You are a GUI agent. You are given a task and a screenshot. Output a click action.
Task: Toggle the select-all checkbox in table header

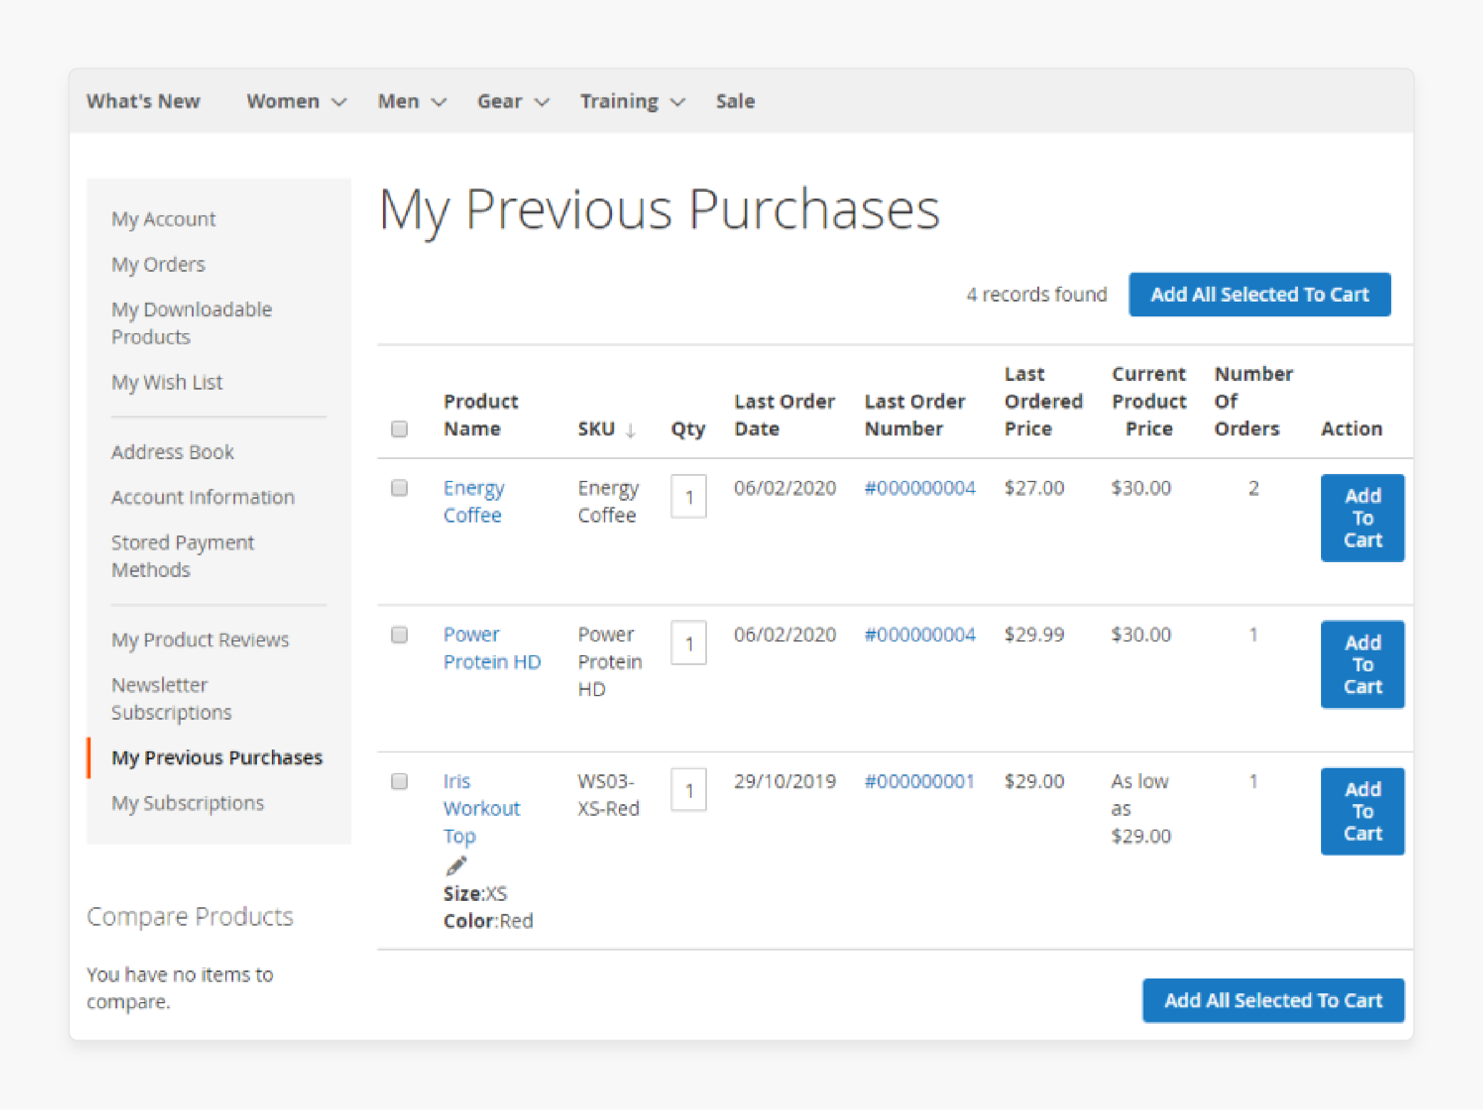tap(400, 429)
